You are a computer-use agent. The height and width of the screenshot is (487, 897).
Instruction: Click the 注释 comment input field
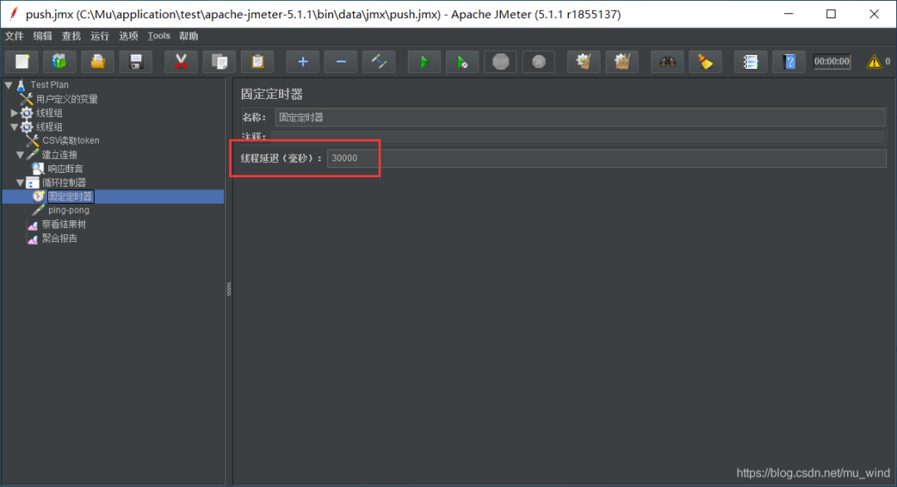578,136
